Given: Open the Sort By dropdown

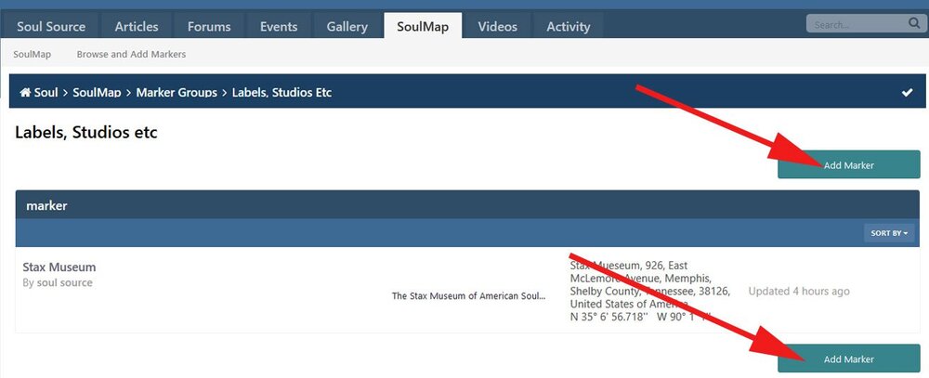Looking at the screenshot, I should 889,233.
